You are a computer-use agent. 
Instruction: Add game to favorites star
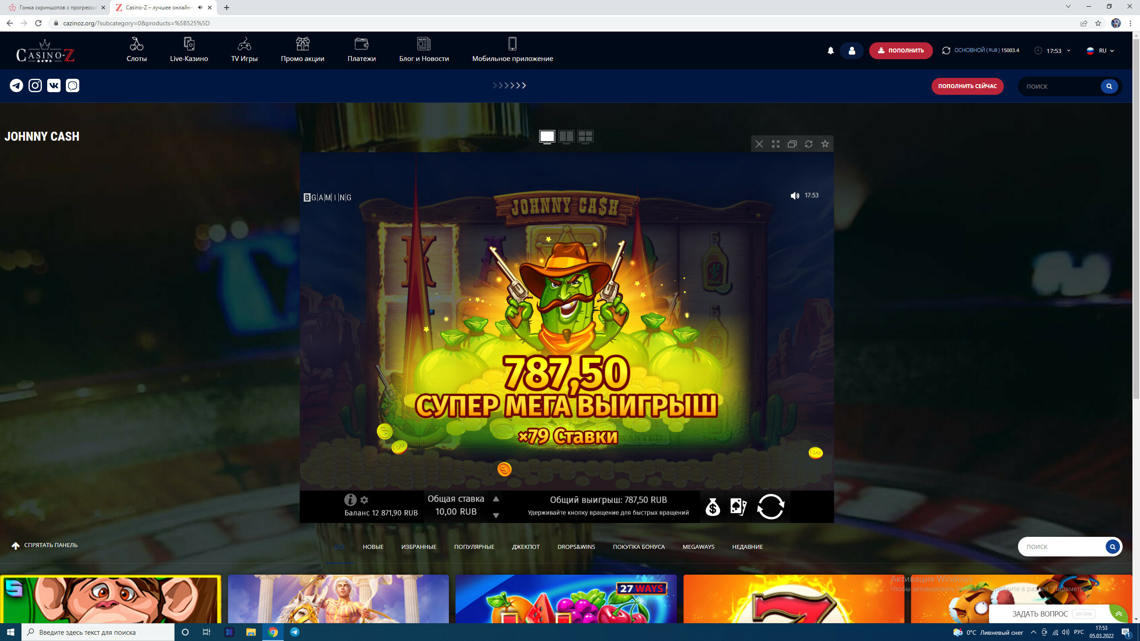coord(825,144)
